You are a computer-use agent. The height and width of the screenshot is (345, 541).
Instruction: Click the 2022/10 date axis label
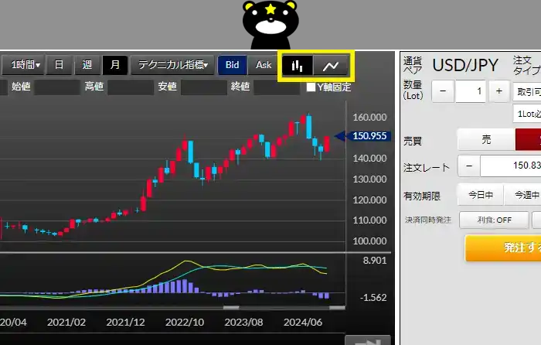(x=185, y=323)
